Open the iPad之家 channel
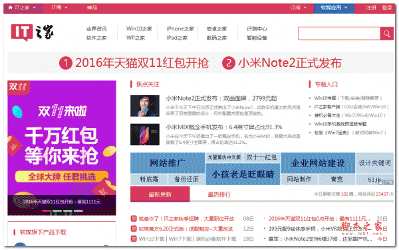Screen dimensions: 399x250 177,38
